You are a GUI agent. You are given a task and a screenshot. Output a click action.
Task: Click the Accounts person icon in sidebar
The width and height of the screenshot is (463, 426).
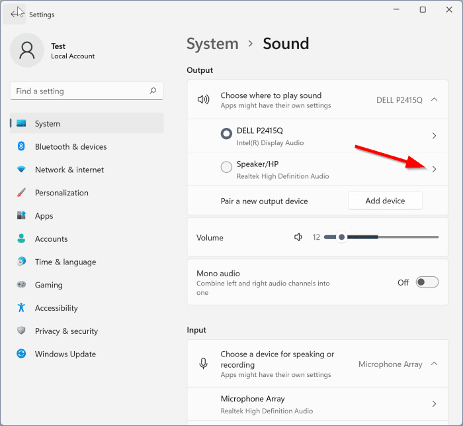point(21,239)
